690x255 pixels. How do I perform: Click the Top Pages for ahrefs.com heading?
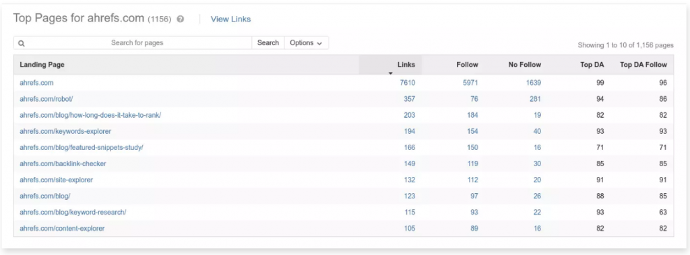click(79, 18)
